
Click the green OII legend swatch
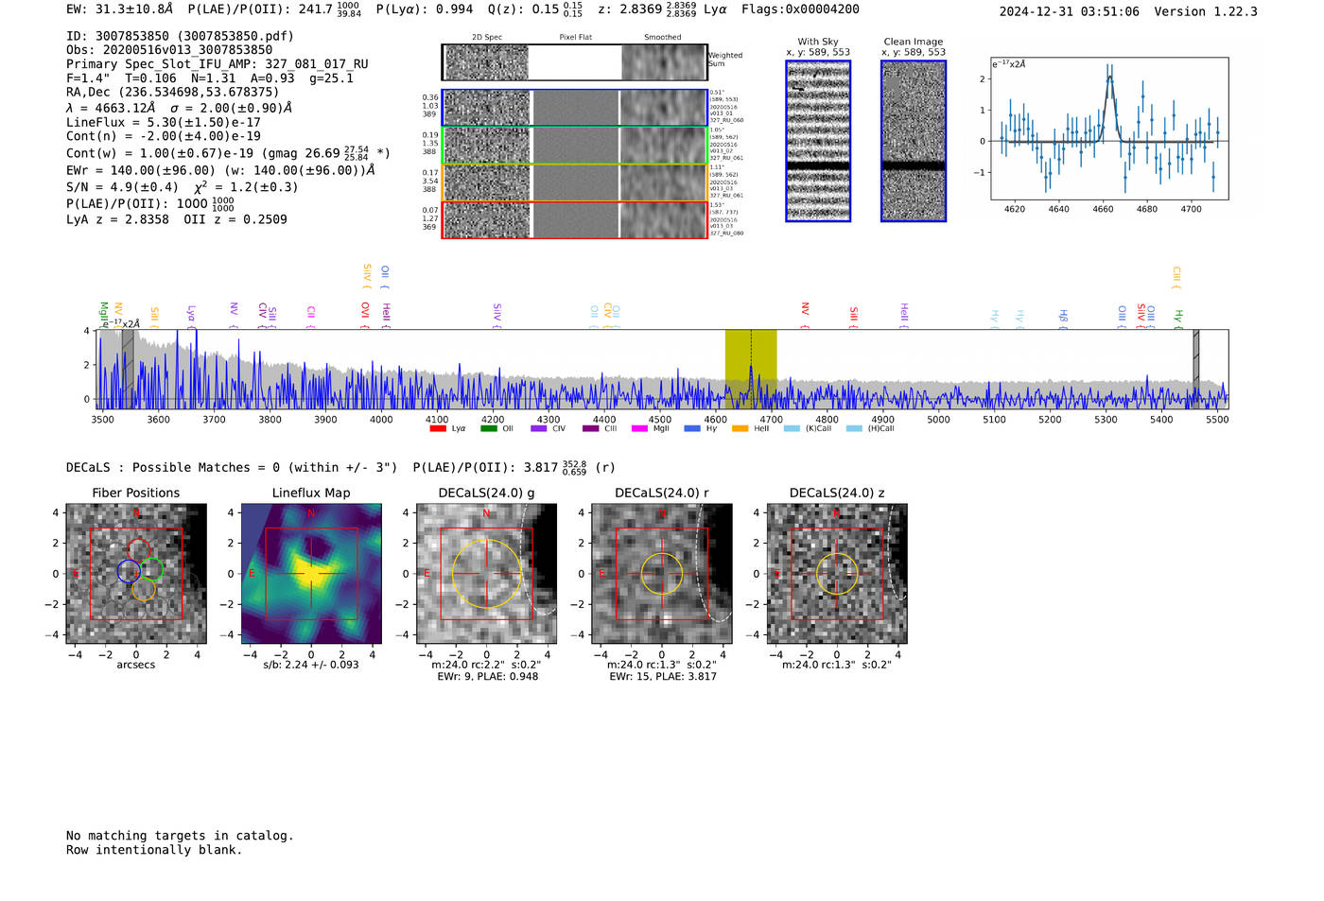point(488,428)
